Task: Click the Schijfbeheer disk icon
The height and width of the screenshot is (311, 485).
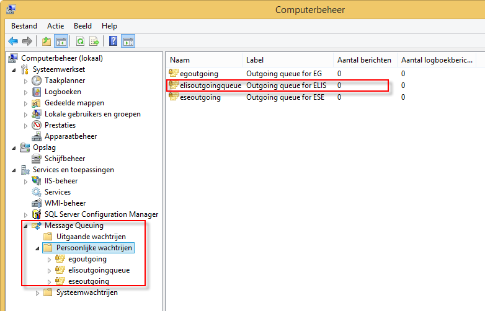Action: 37,159
